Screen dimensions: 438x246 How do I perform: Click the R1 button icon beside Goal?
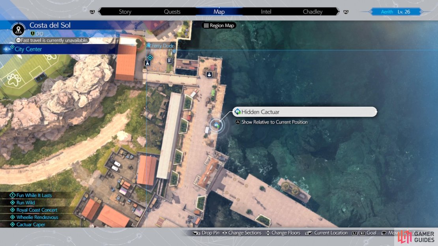pyautogui.click(x=362, y=233)
